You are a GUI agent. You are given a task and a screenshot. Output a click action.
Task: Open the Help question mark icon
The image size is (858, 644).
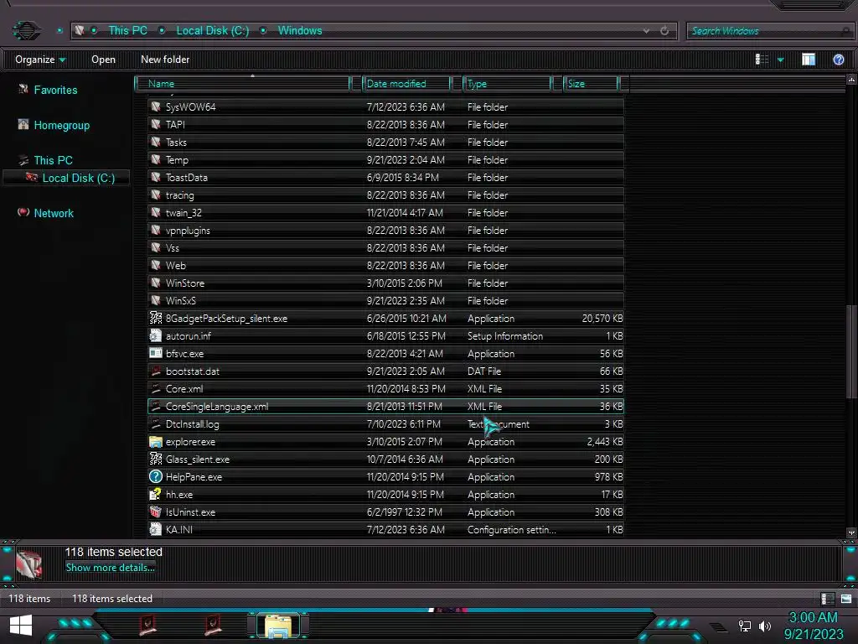(838, 60)
